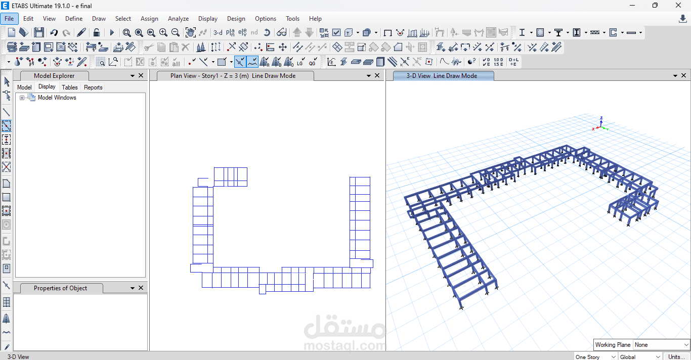Close the Model Explorer panel
Image resolution: width=691 pixels, height=360 pixels.
pyautogui.click(x=141, y=75)
